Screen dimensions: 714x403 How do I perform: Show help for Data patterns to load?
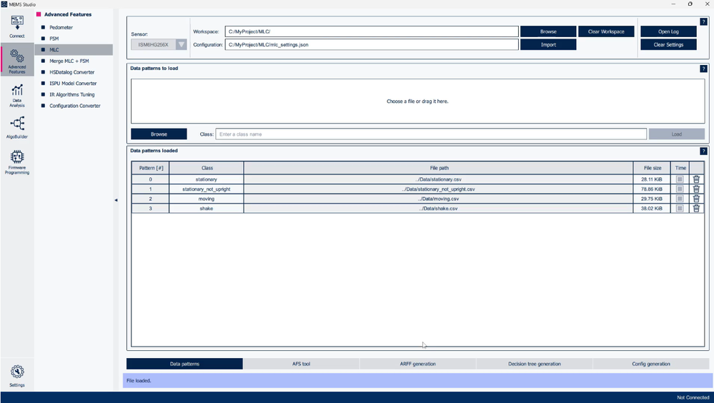coord(703,69)
